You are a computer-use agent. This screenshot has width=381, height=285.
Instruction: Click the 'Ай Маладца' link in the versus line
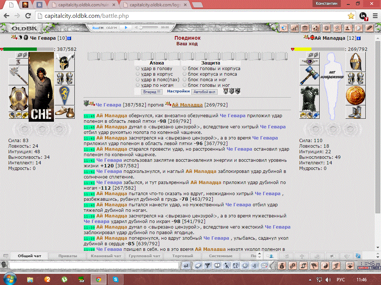tap(187, 105)
